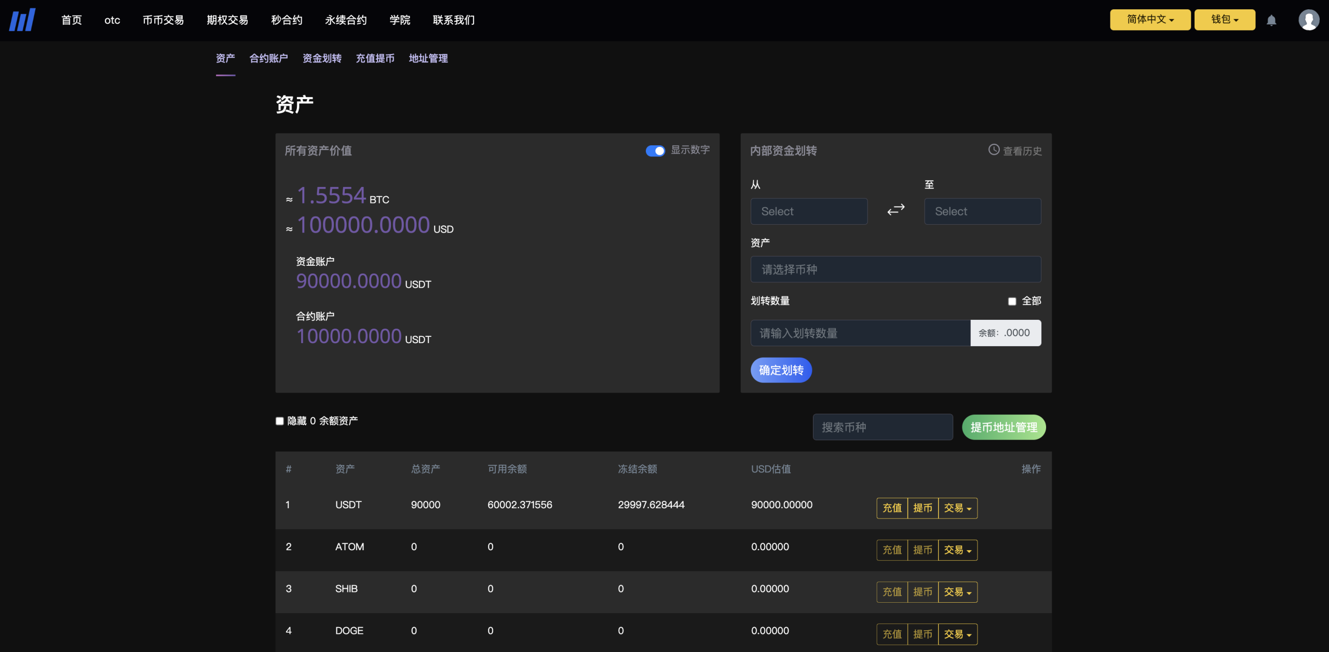
Task: Click the view history clock icon
Action: click(x=994, y=150)
